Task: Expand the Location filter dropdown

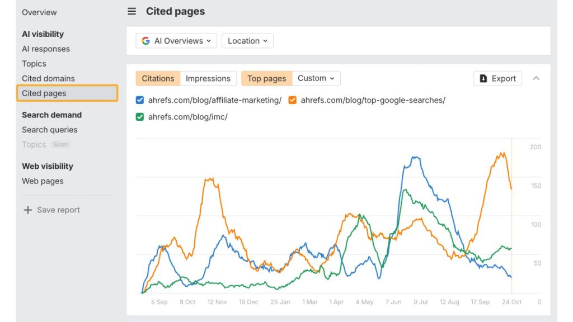Action: 247,41
